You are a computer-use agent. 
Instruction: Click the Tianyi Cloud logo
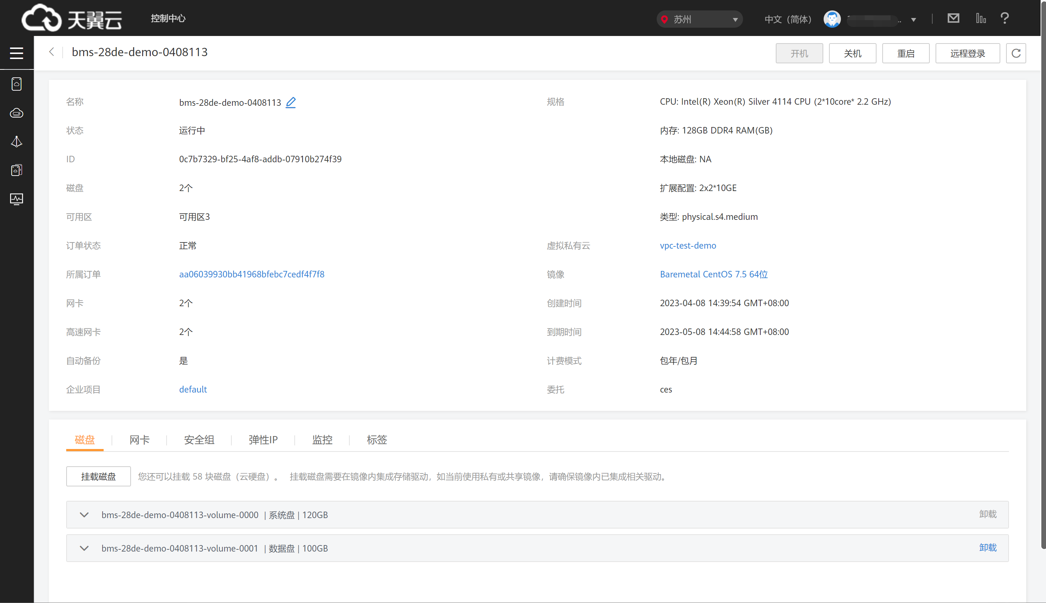click(x=72, y=18)
